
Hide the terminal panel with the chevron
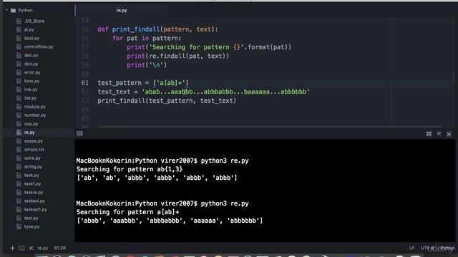click(x=439, y=133)
